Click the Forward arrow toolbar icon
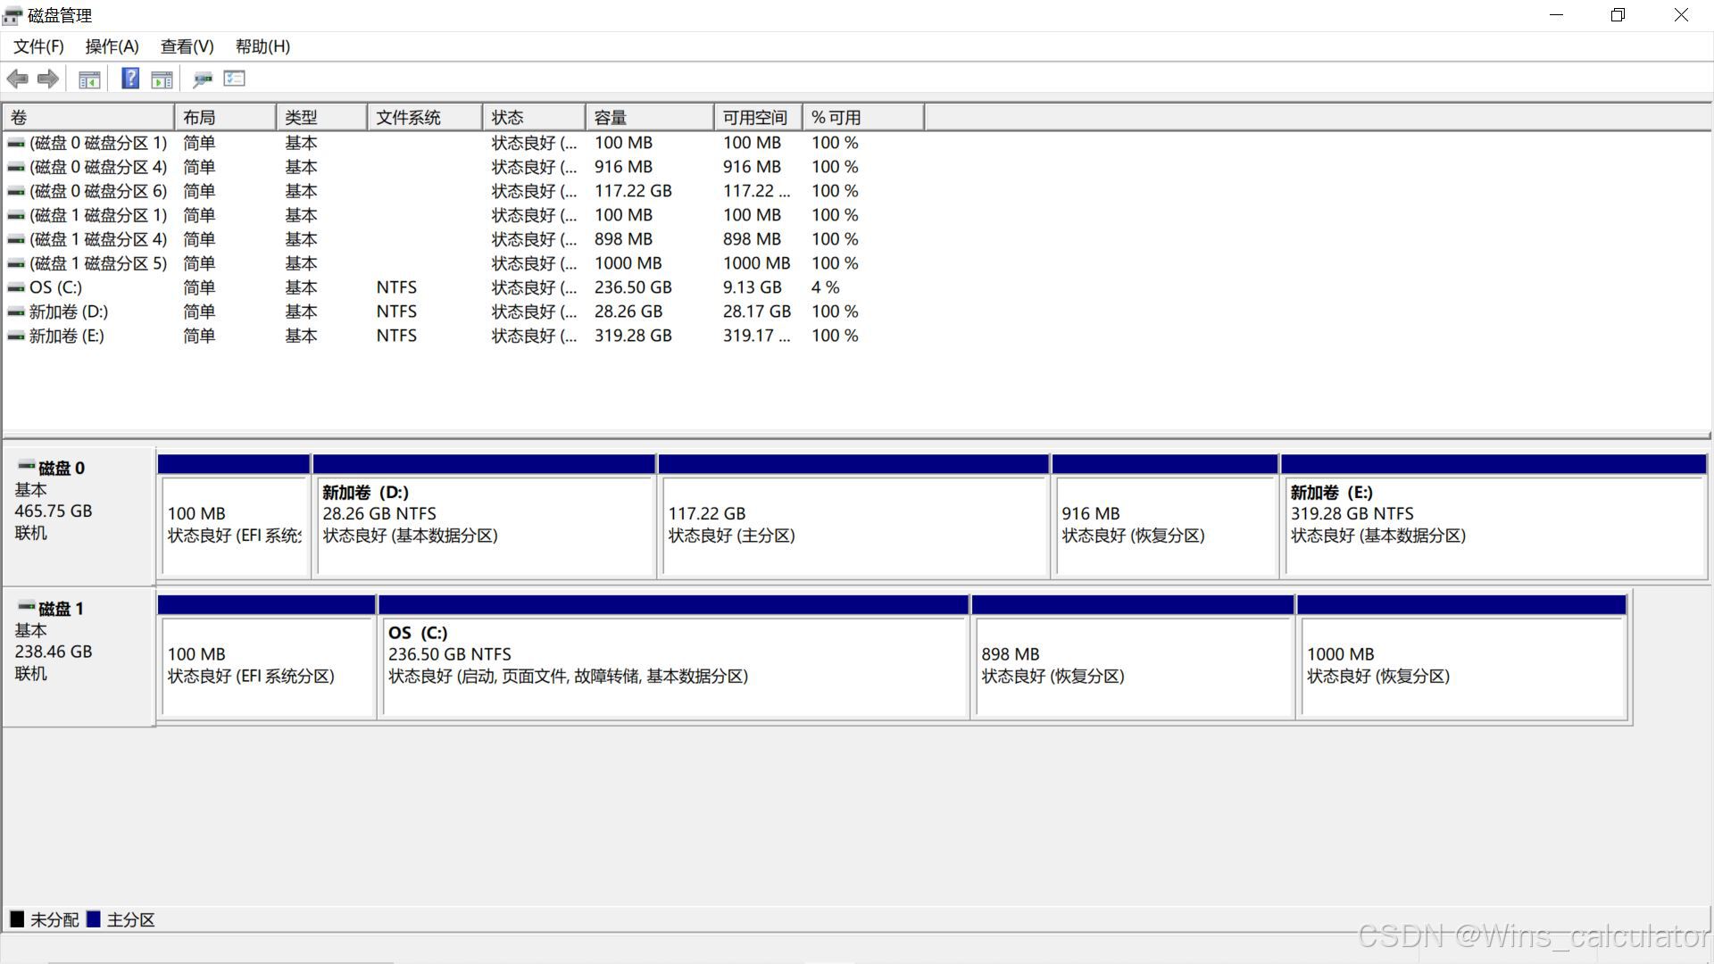This screenshot has width=1714, height=964. pos(48,79)
